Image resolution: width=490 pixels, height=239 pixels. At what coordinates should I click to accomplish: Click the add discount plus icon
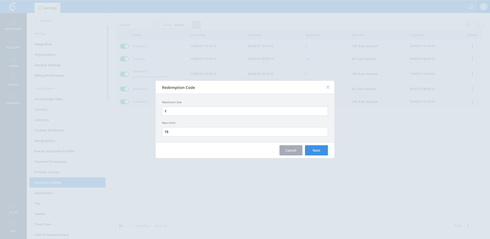(x=468, y=25)
